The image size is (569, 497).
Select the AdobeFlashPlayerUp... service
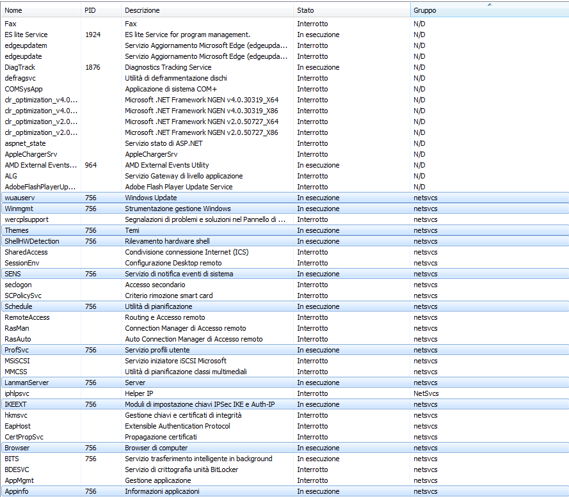pyautogui.click(x=40, y=187)
